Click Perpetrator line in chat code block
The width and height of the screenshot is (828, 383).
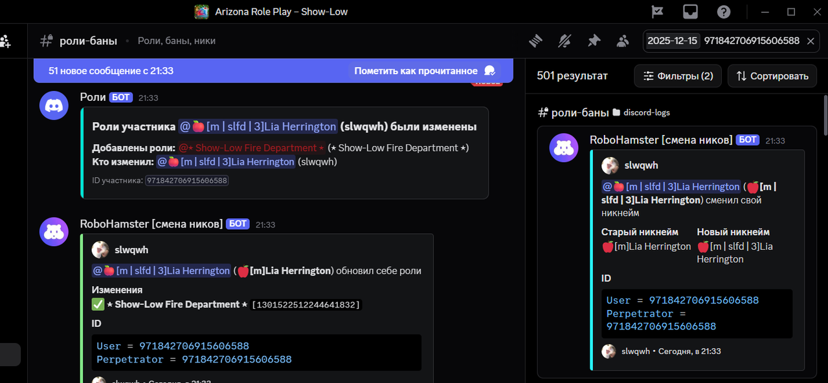[x=194, y=360]
